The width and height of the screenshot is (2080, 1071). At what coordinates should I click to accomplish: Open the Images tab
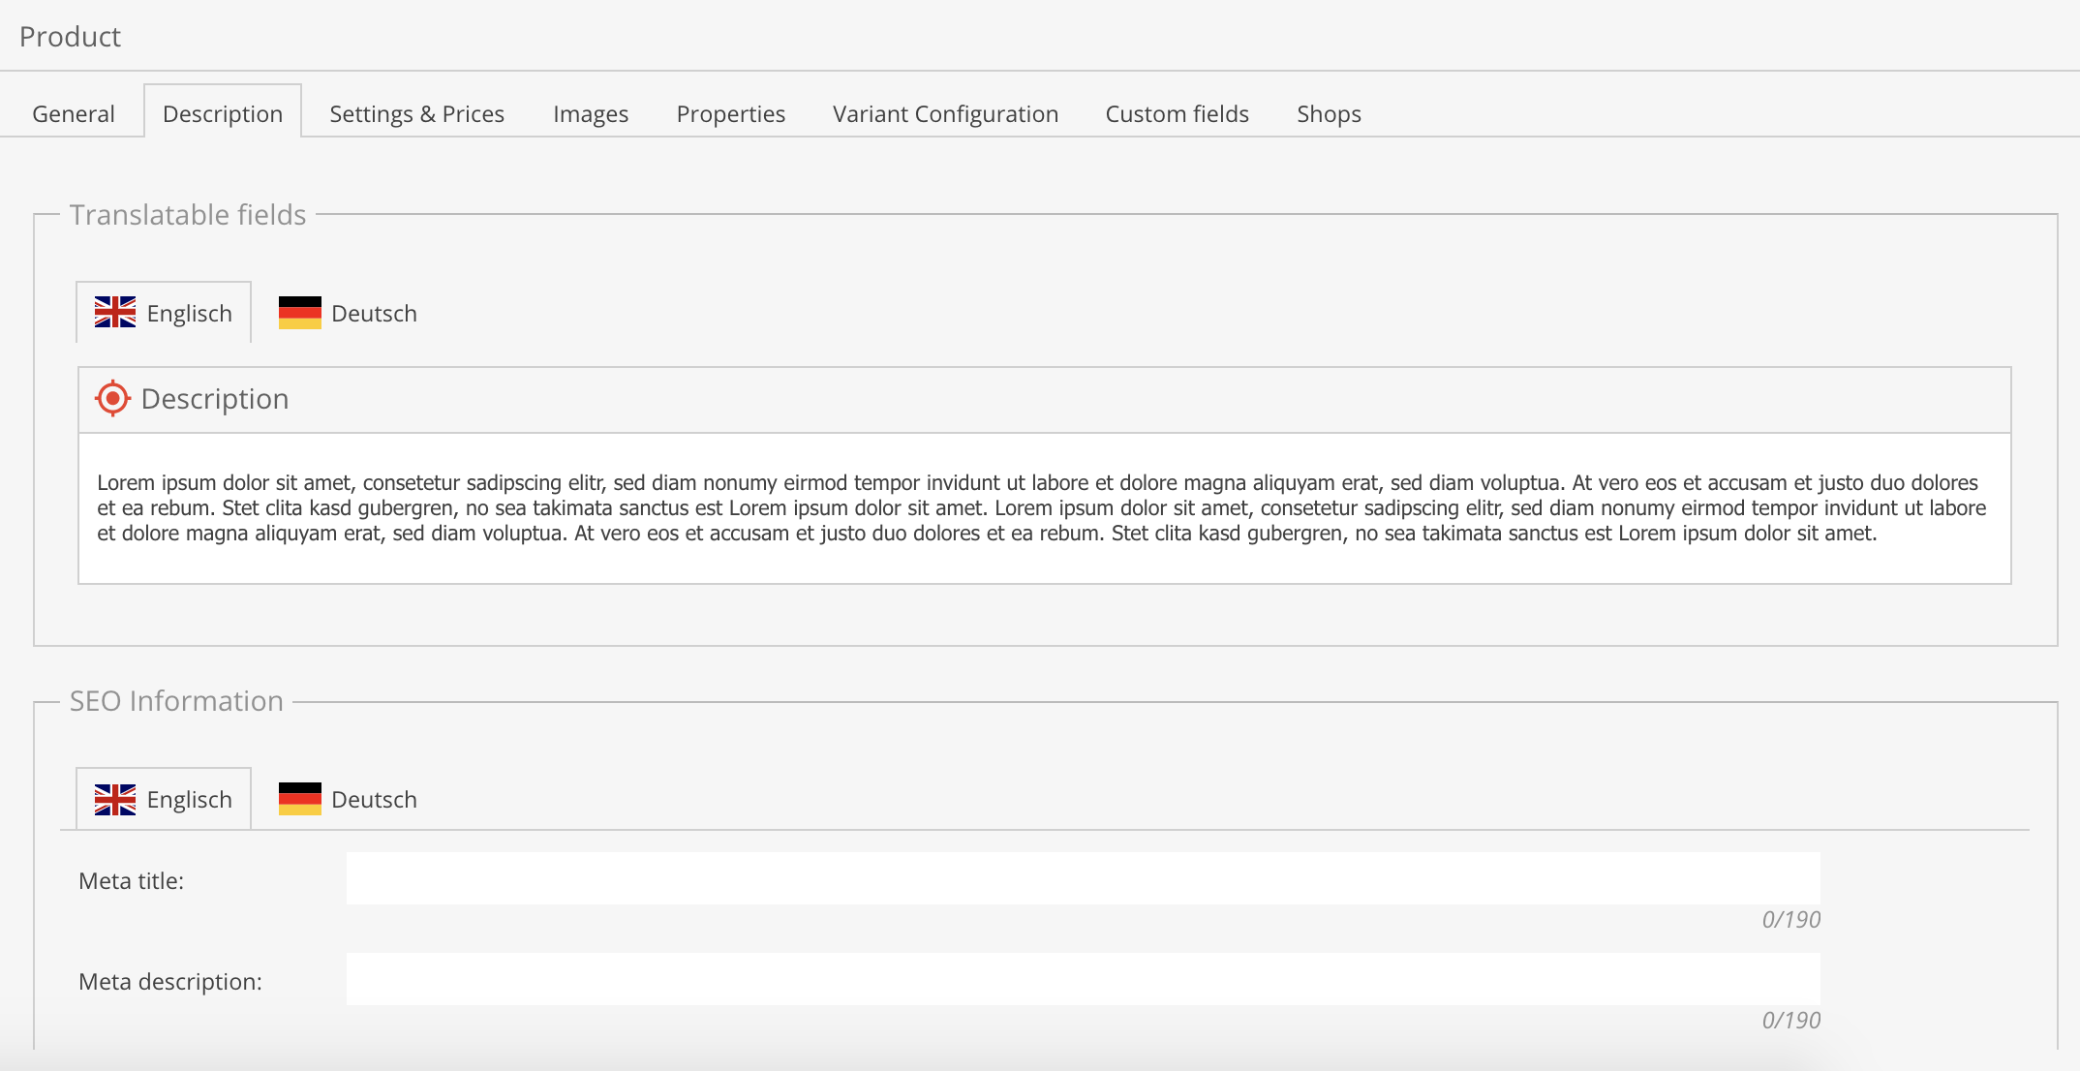click(591, 114)
